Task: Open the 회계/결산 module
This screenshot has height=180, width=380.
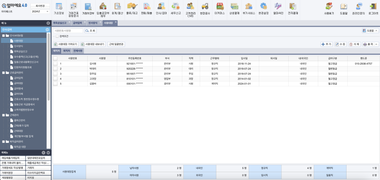Action: click(x=117, y=9)
